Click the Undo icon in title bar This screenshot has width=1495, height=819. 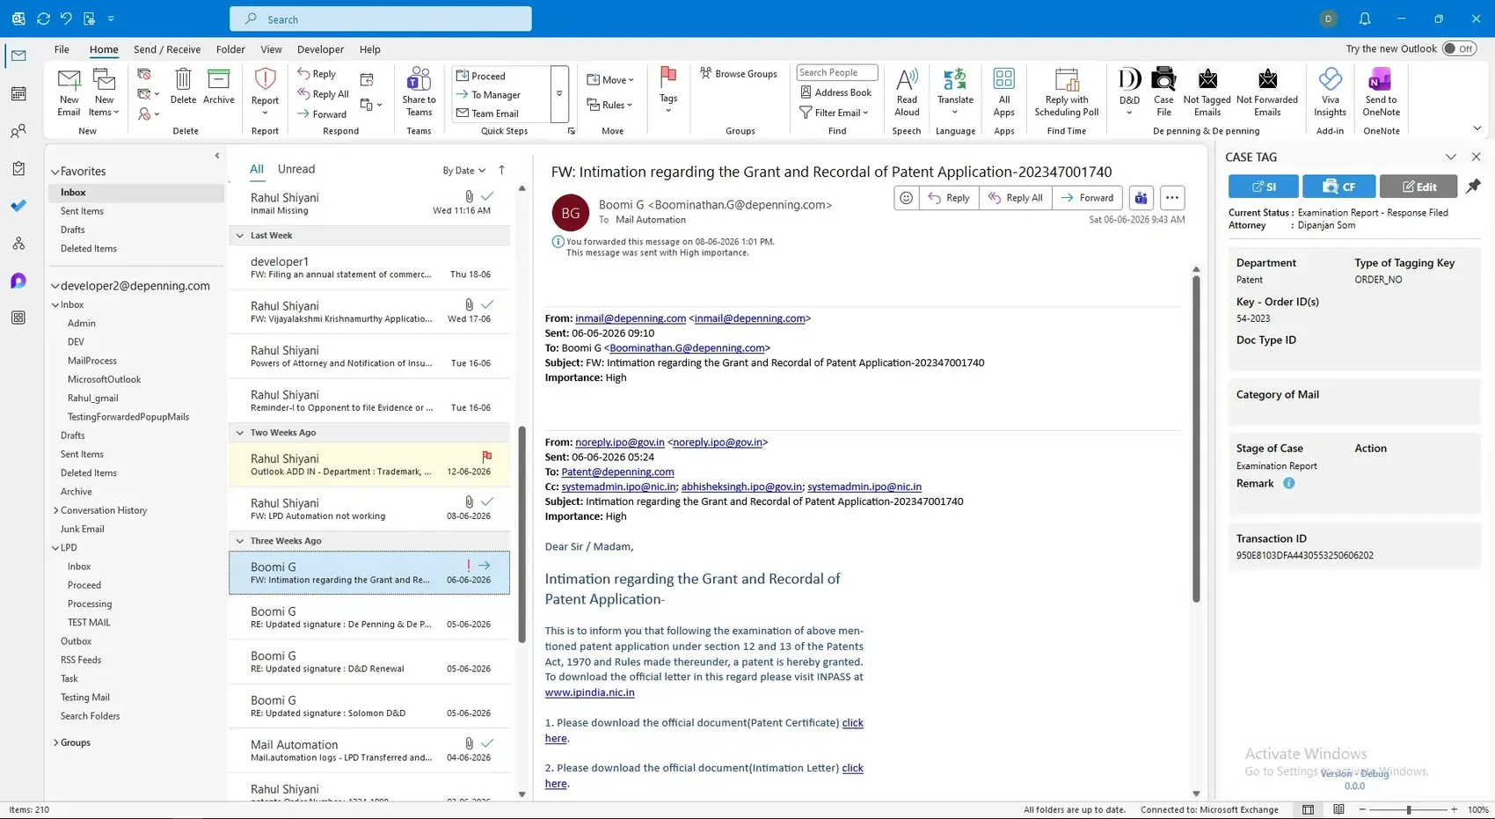tap(66, 18)
